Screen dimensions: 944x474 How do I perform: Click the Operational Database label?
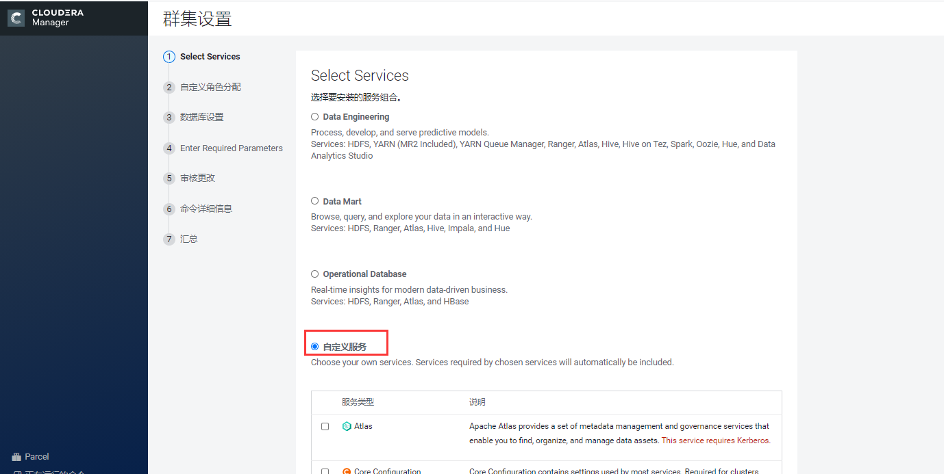pyautogui.click(x=365, y=274)
